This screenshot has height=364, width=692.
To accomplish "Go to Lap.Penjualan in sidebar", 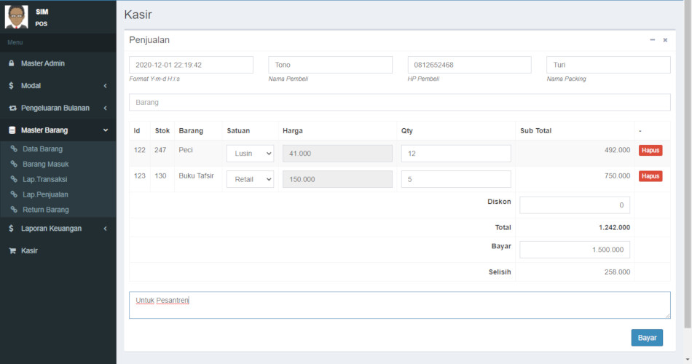I will tap(45, 194).
